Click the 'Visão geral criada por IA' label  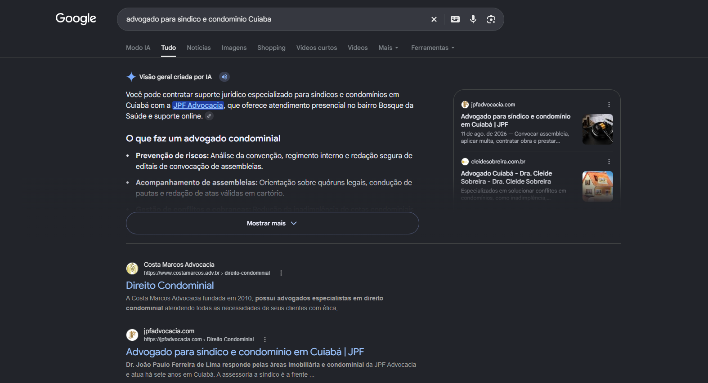[x=175, y=77]
